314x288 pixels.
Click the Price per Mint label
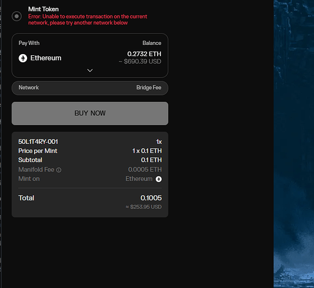(x=38, y=151)
